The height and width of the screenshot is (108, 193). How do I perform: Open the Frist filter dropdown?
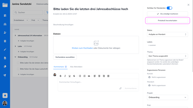click(x=35, y=20)
